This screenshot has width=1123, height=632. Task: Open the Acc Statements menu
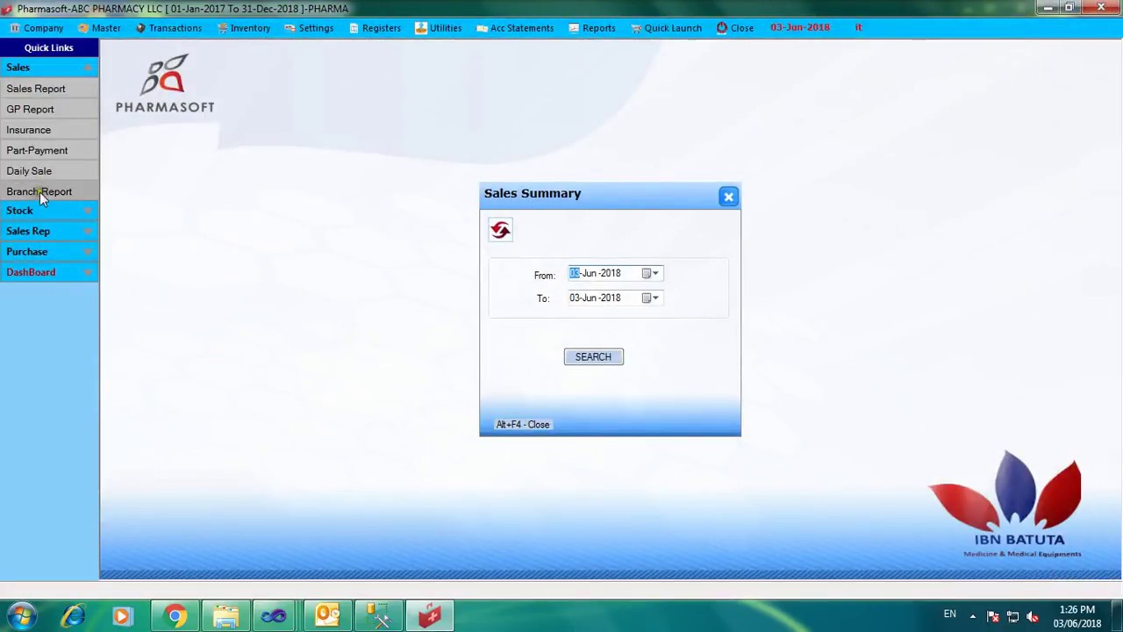coord(515,28)
